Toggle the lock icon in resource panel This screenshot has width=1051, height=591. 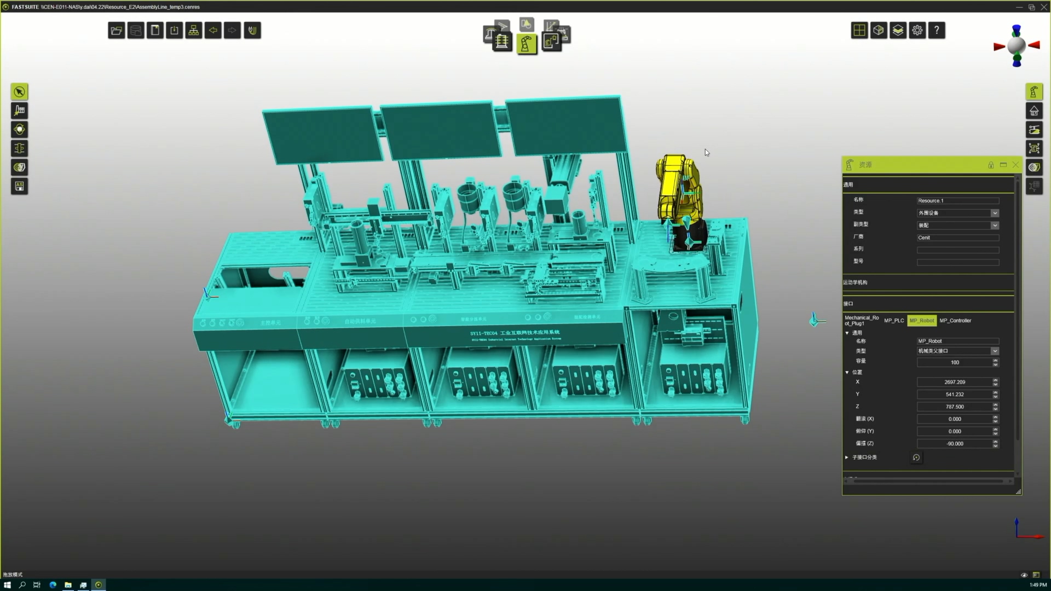click(991, 165)
